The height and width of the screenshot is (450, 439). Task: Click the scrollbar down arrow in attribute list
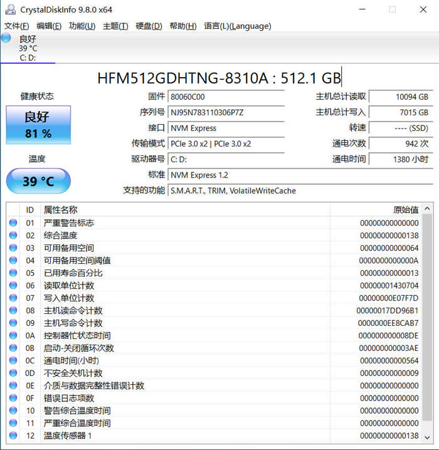(x=428, y=436)
